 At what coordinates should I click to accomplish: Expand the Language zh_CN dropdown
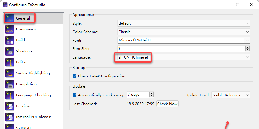pyautogui.click(x=184, y=57)
